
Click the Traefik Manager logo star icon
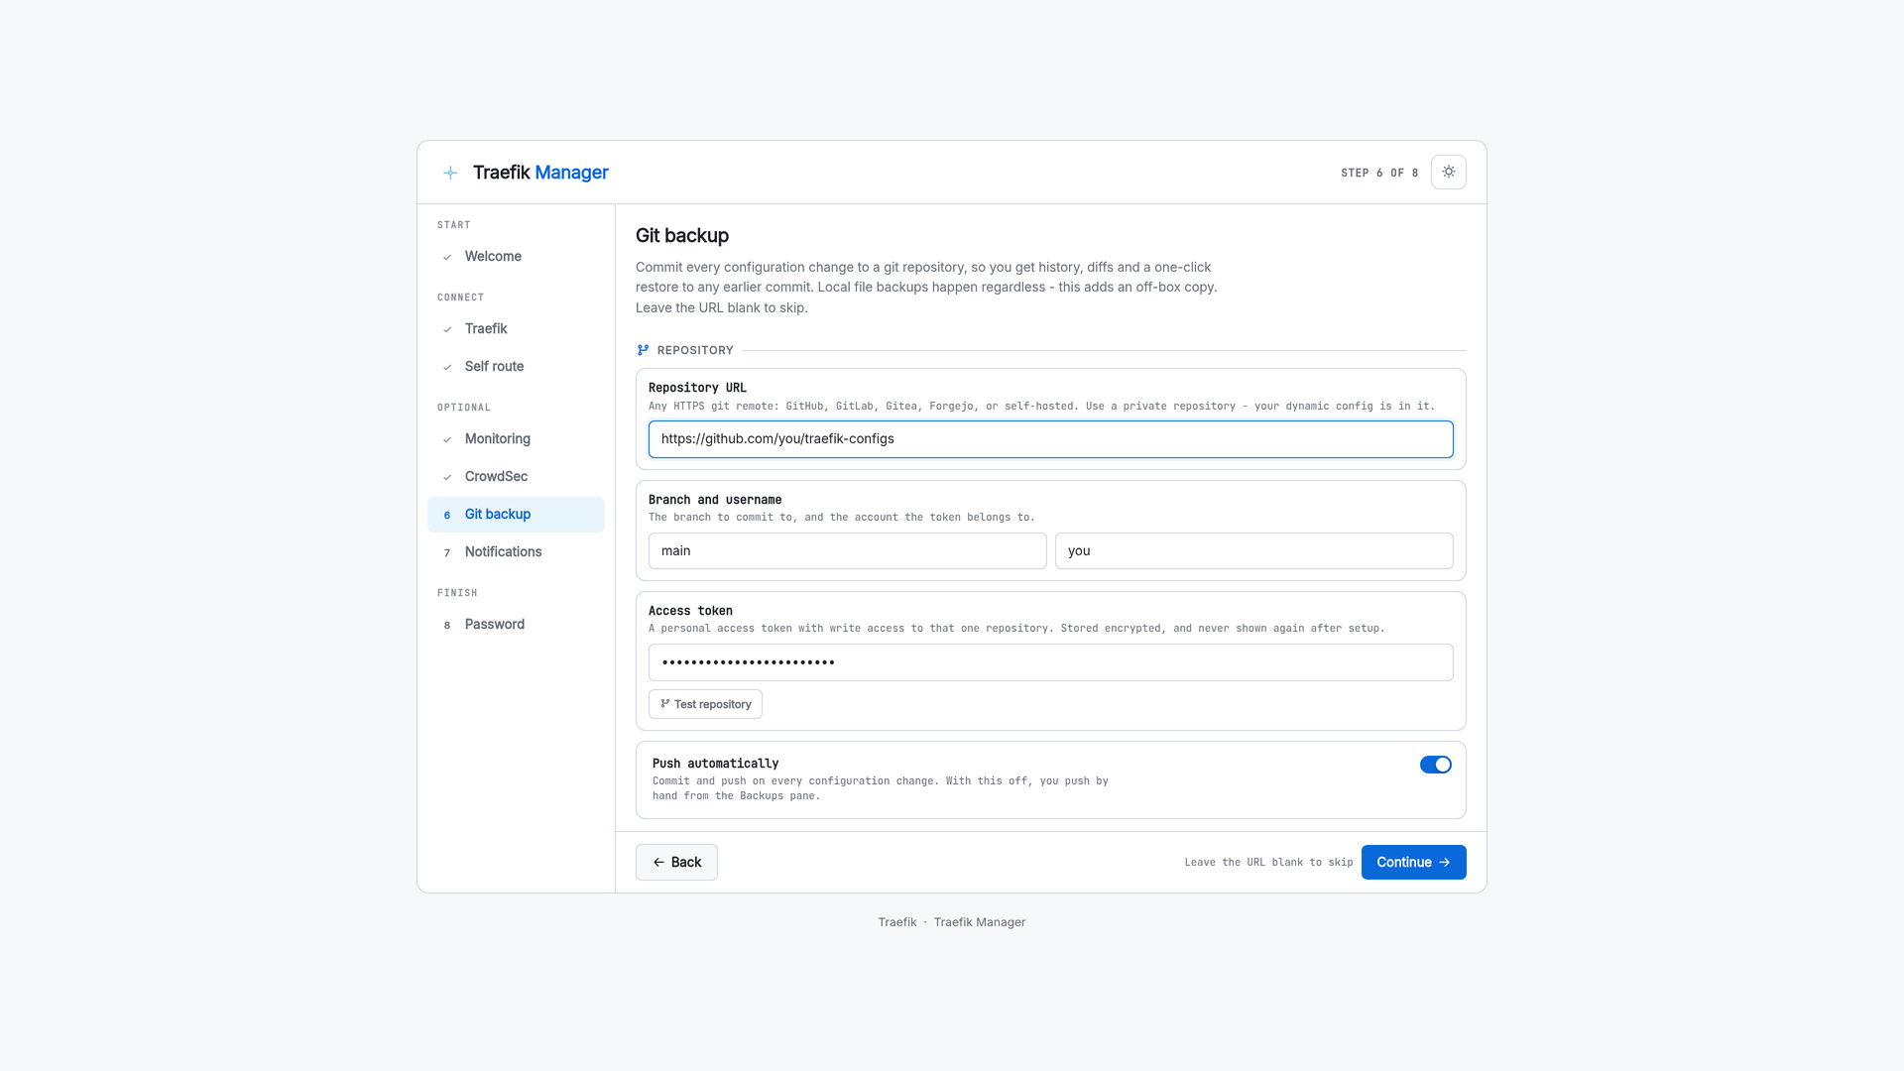click(450, 173)
